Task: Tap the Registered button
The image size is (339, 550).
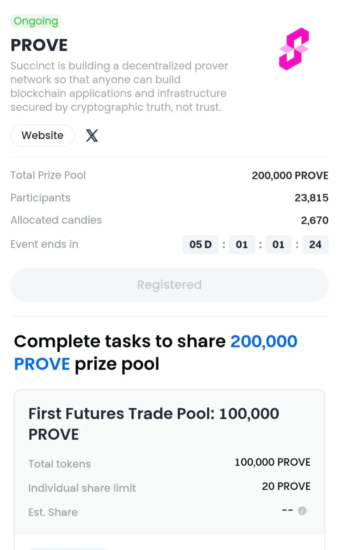Action: (x=169, y=285)
